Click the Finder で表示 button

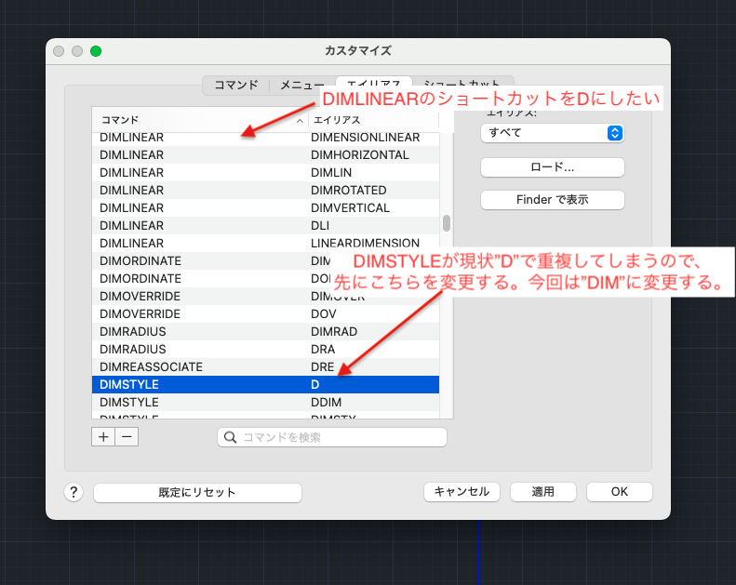[x=552, y=199]
